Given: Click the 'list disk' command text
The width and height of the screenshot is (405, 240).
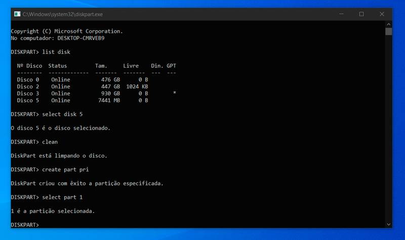Looking at the screenshot, I should tap(56, 52).
